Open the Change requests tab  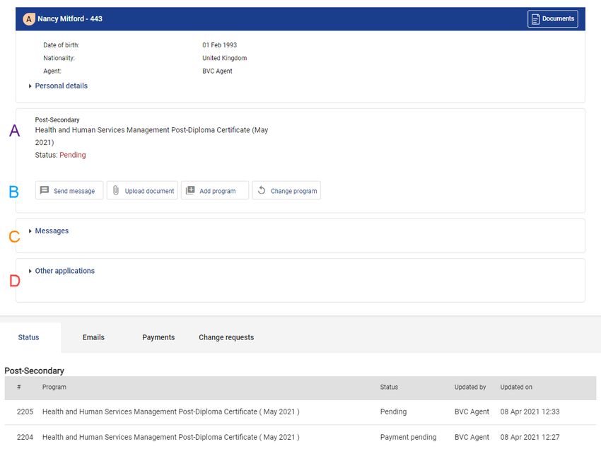click(x=226, y=337)
